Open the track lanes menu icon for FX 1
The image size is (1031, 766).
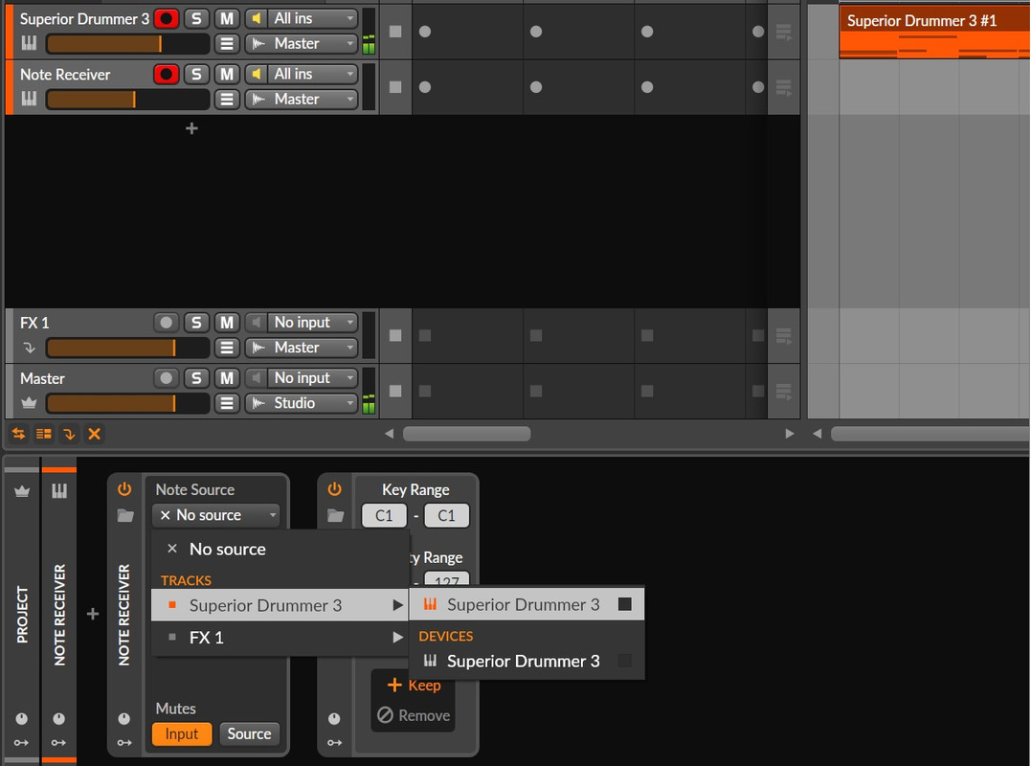click(227, 348)
